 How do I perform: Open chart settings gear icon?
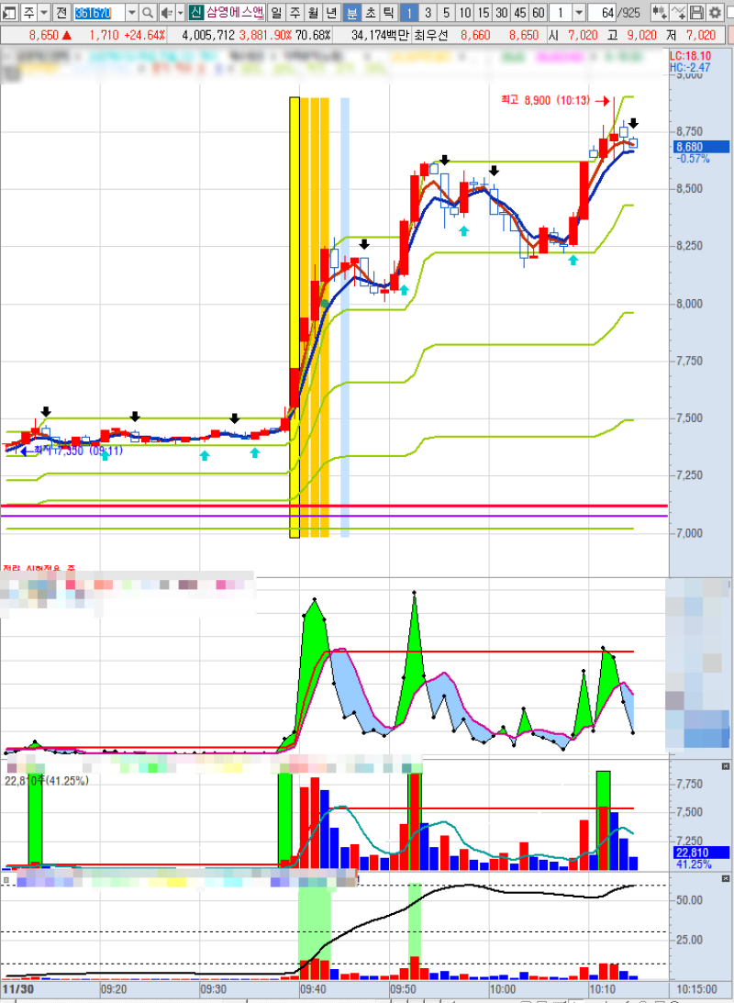[715, 12]
